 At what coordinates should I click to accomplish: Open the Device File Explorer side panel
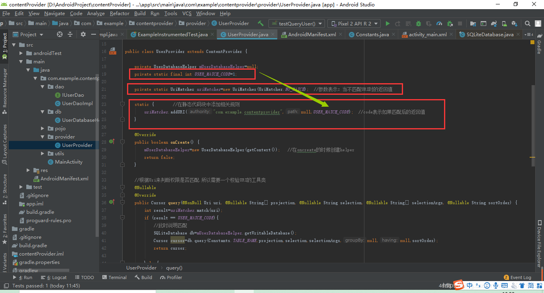click(x=539, y=244)
